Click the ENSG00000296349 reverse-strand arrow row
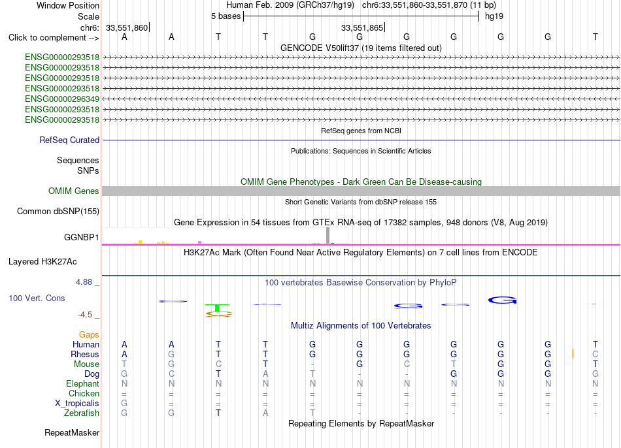Viewport: 621px width, 448px height. (x=361, y=99)
